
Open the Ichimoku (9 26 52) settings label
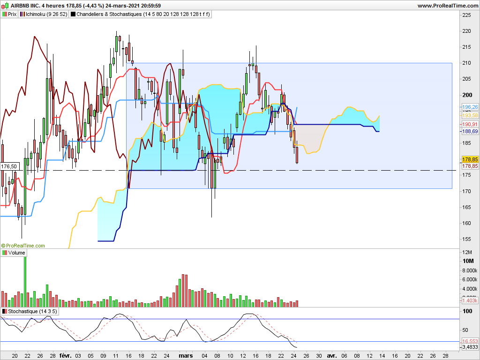[46, 14]
